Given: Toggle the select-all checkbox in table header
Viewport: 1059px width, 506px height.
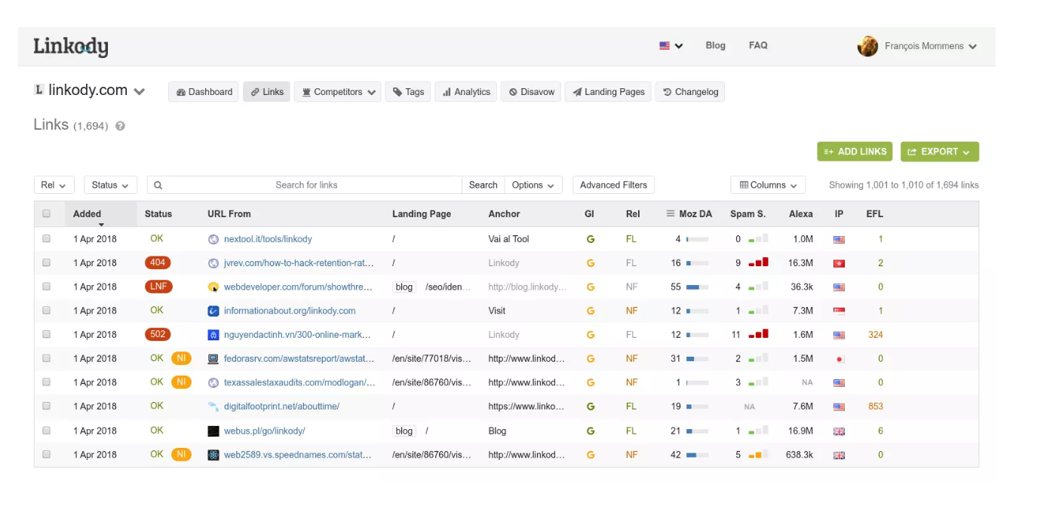Looking at the screenshot, I should (x=47, y=214).
